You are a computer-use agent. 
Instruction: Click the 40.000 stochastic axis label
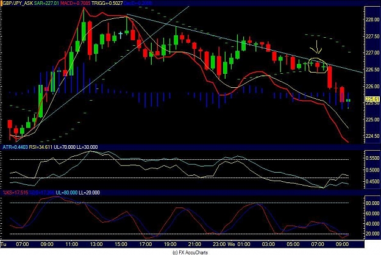pyautogui.click(x=372, y=224)
